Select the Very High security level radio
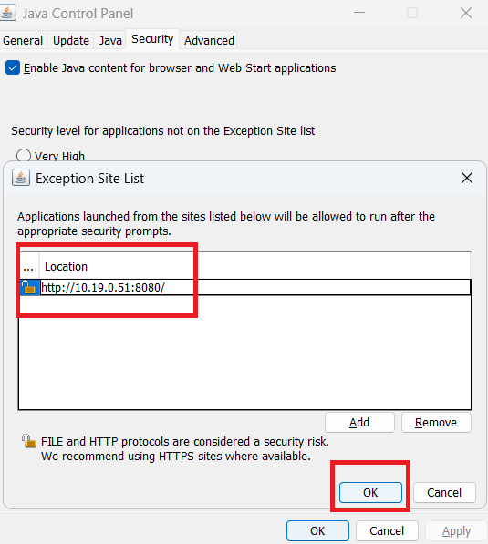Image resolution: width=488 pixels, height=544 pixels. click(x=24, y=156)
